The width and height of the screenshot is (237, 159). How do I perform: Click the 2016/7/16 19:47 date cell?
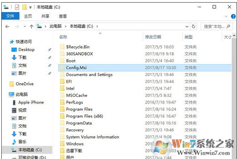click(161, 102)
